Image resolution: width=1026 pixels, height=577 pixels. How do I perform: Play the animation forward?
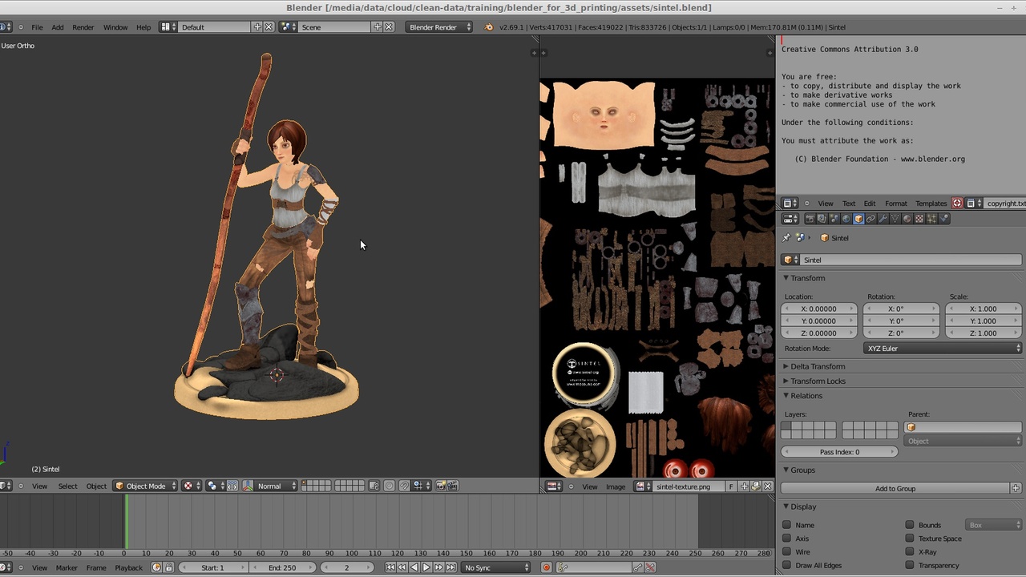point(426,567)
